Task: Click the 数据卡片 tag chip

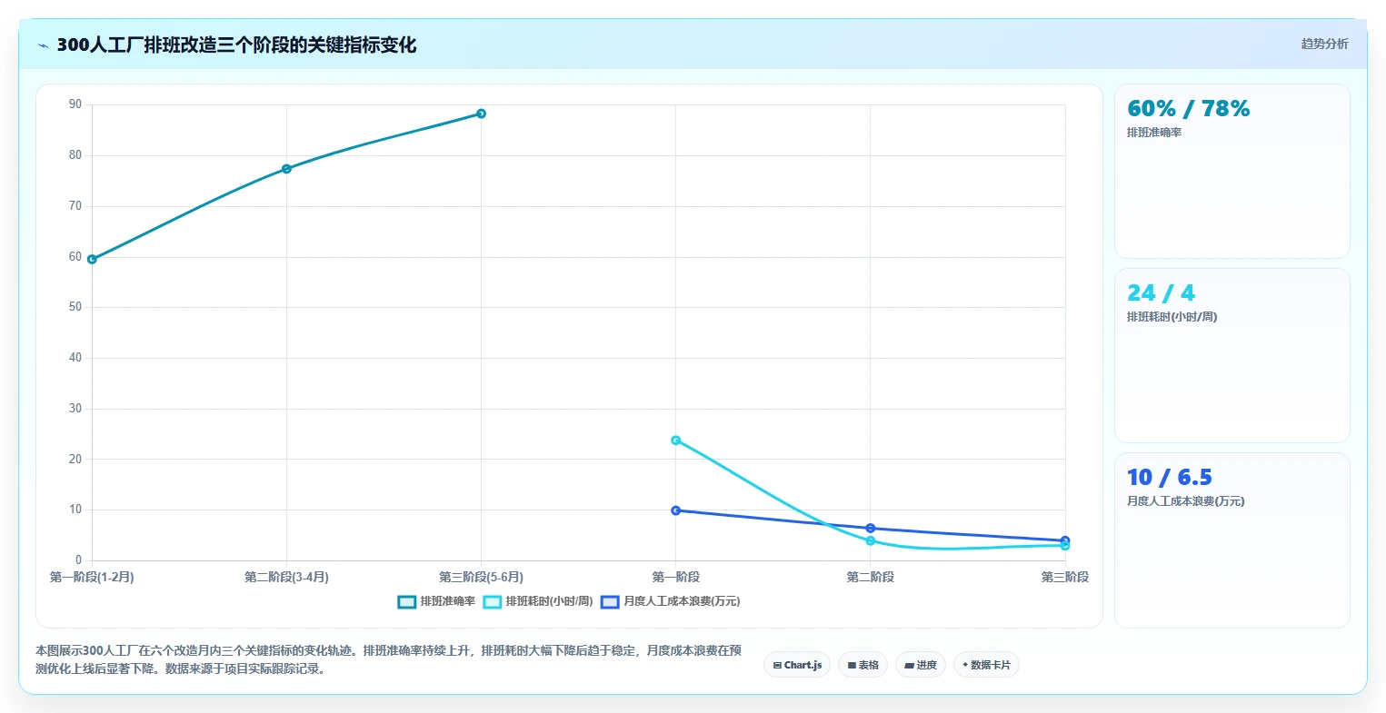Action: pyautogui.click(x=986, y=665)
